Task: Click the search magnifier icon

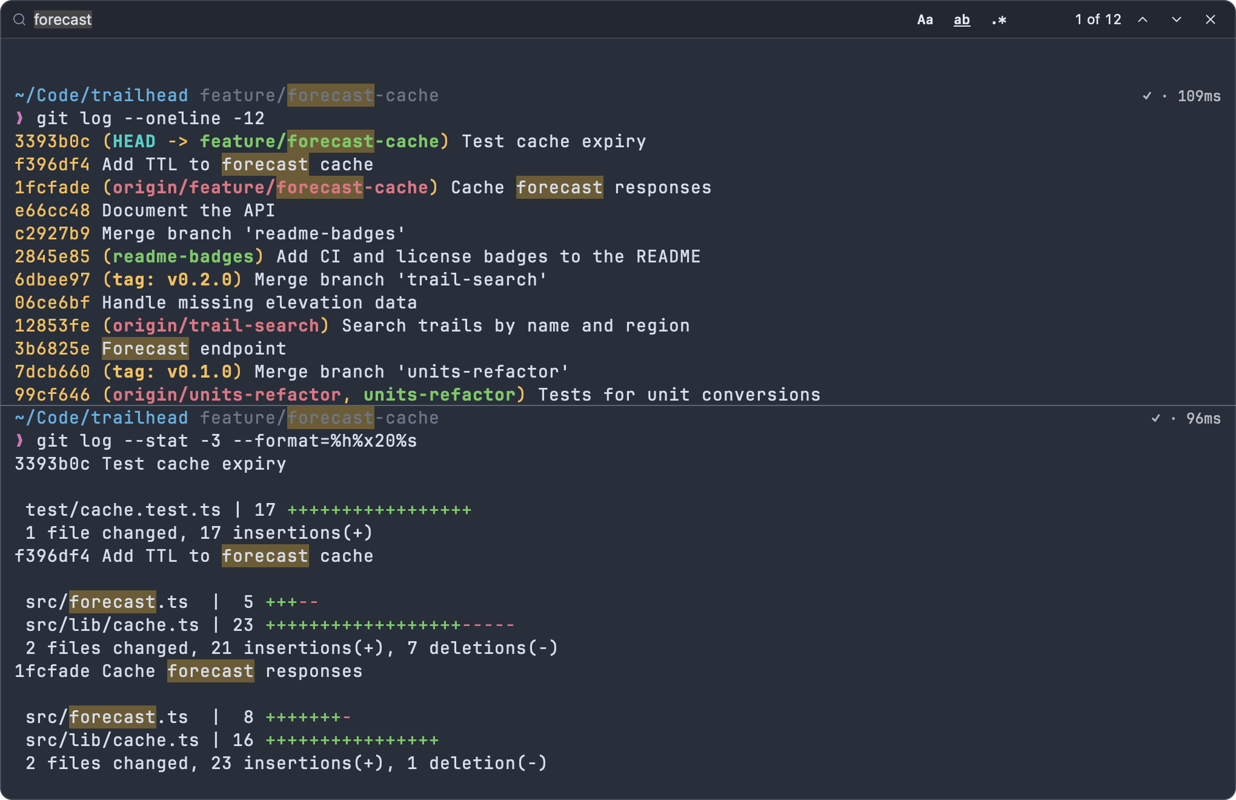Action: click(x=19, y=19)
